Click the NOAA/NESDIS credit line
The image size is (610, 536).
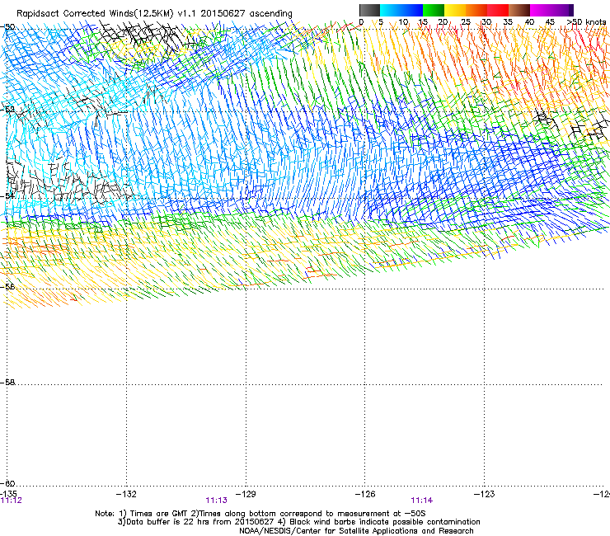(x=356, y=531)
